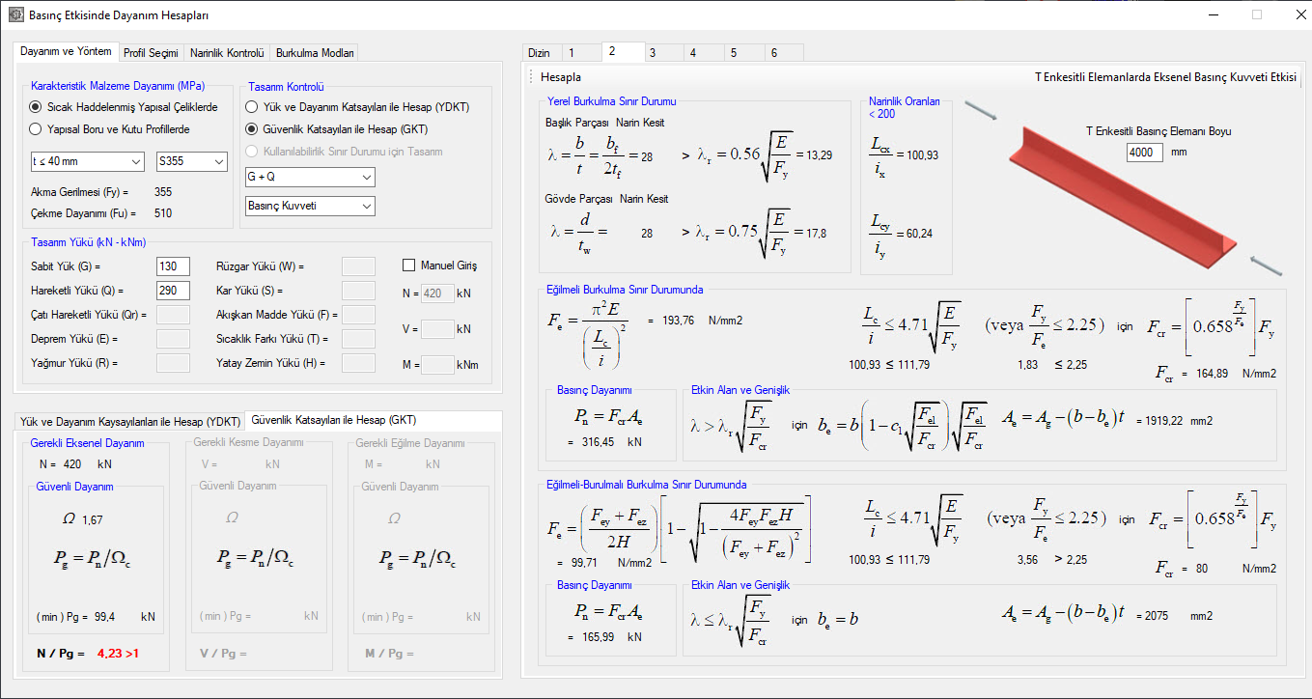
Task: Click the Çatı Hareketli Yükü (Qr) input field
Action: [x=173, y=314]
